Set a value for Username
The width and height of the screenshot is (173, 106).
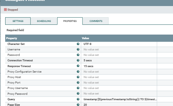coord(119,50)
